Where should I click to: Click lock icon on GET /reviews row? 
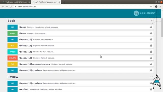pos(151,89)
